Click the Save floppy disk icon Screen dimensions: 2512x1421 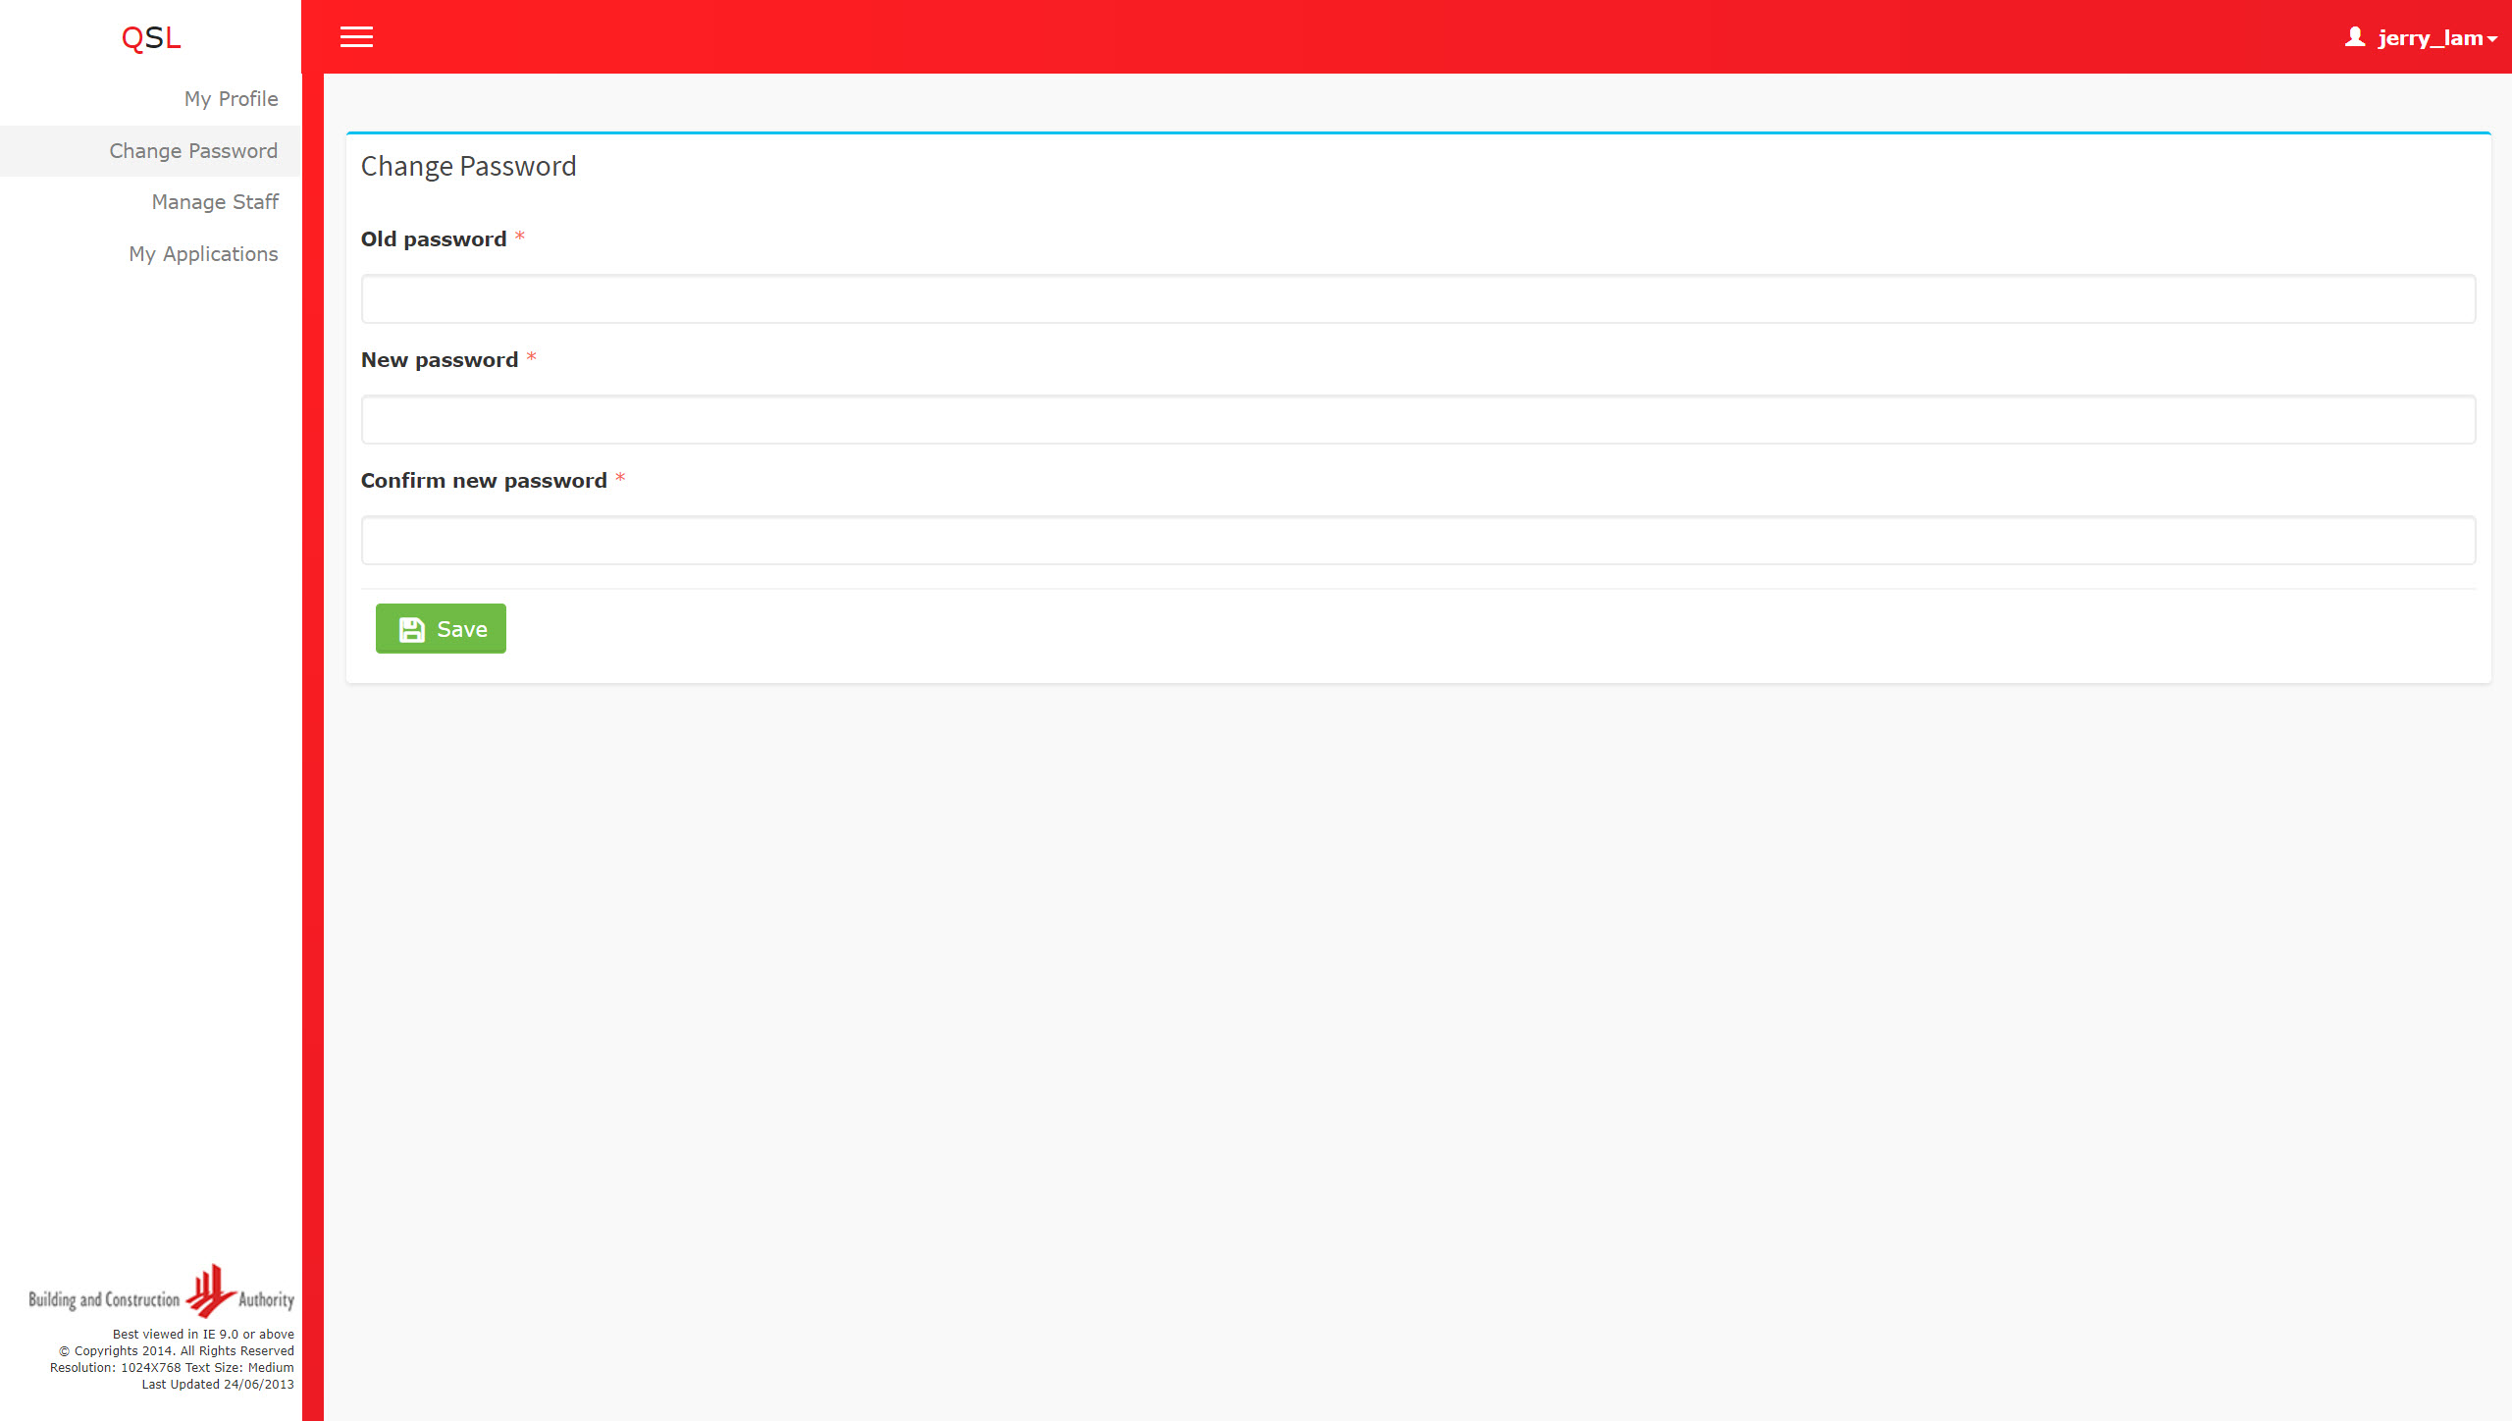[410, 628]
